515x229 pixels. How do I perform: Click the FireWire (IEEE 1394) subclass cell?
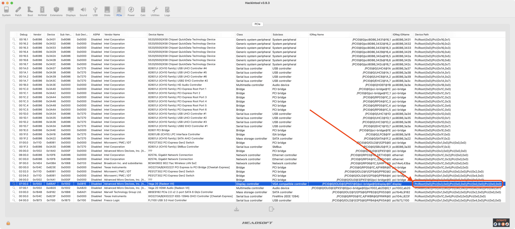(286, 196)
